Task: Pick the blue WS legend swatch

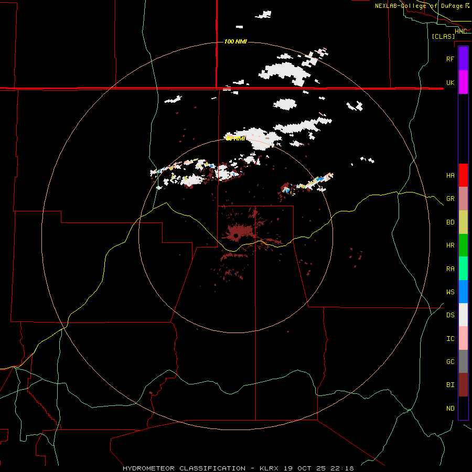Action: point(463,292)
